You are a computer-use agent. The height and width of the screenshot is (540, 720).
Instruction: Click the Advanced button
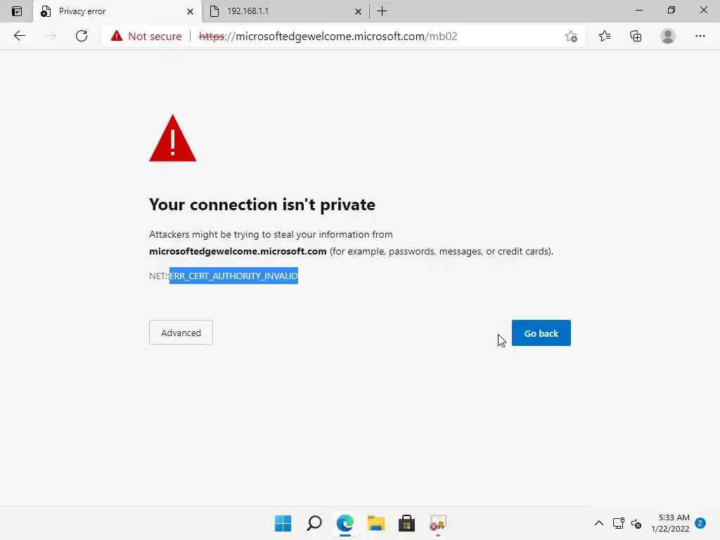point(181,333)
